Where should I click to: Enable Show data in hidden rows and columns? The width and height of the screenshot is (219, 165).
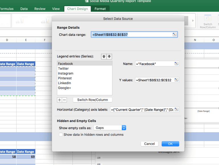tap(61, 135)
